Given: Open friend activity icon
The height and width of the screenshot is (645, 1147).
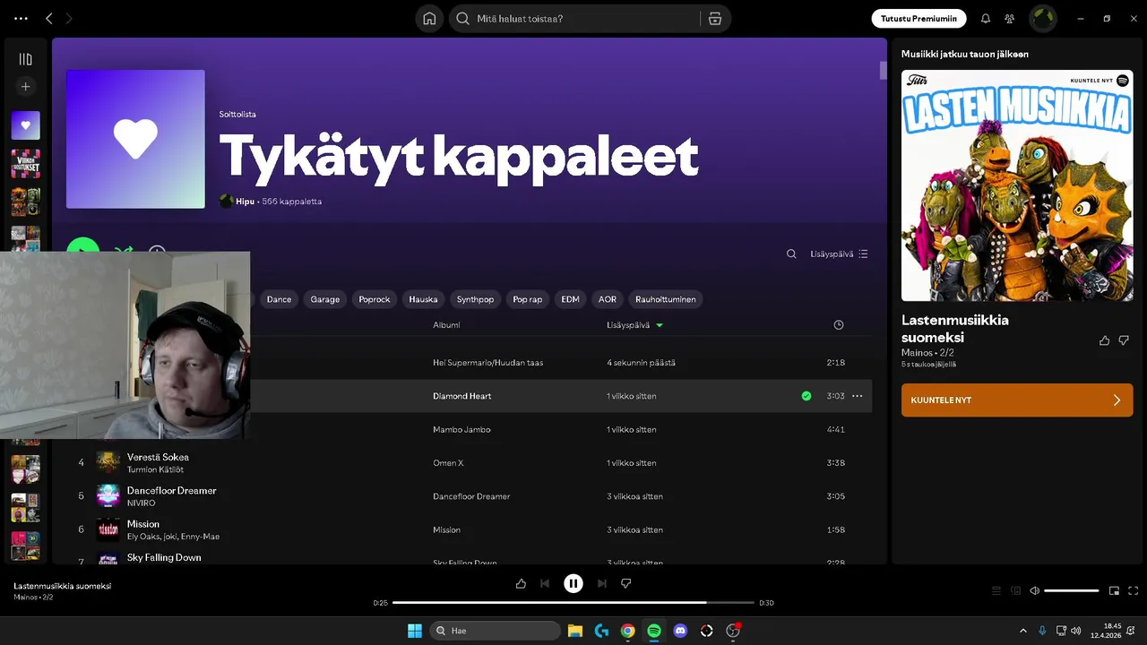Looking at the screenshot, I should (1010, 18).
